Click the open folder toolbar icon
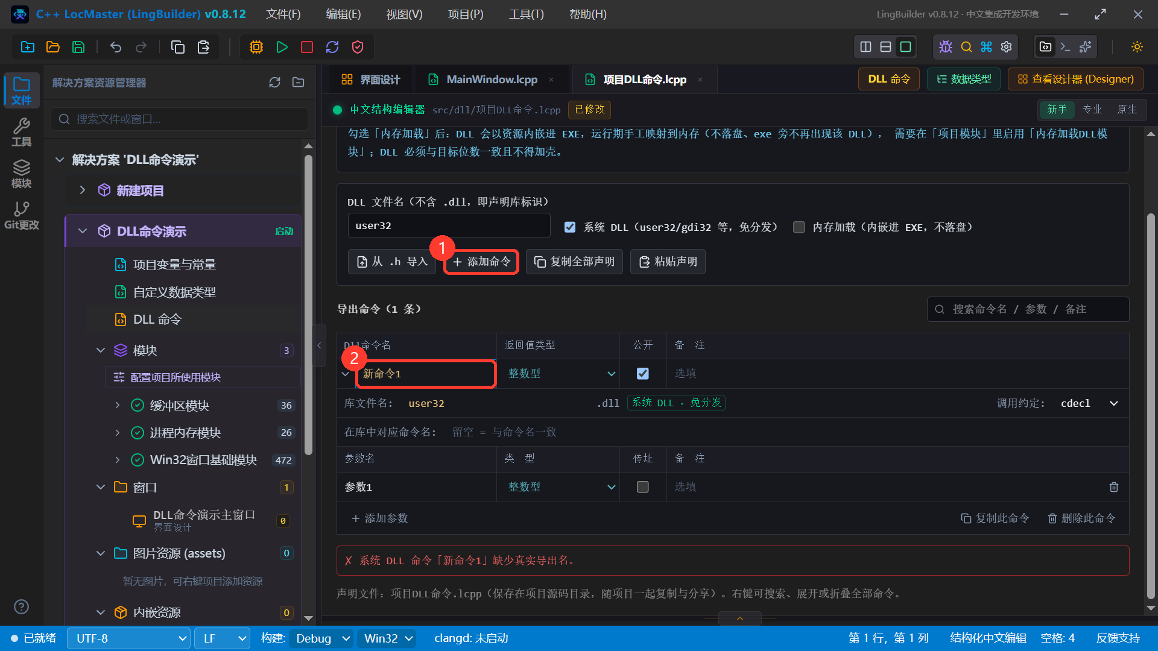The image size is (1158, 651). coord(53,47)
